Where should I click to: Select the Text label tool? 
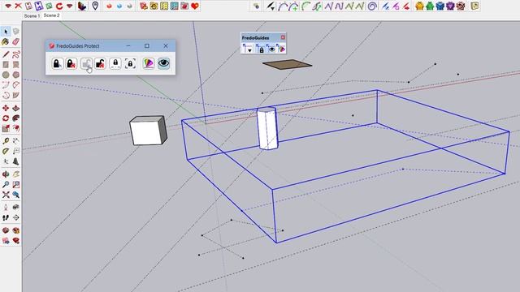tap(16, 152)
